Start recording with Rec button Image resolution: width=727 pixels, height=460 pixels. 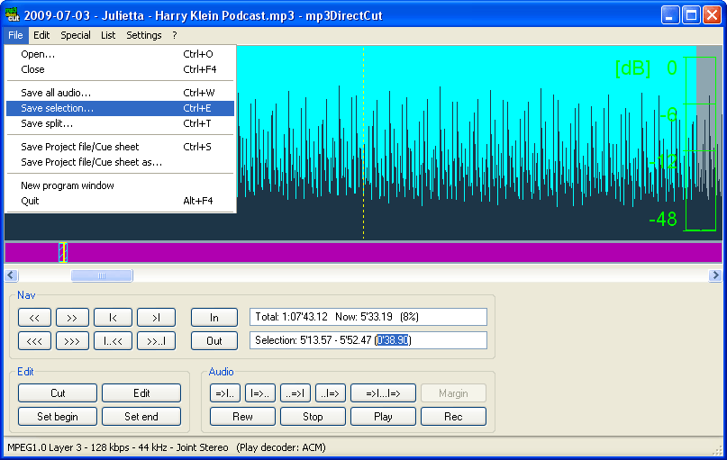tap(453, 417)
